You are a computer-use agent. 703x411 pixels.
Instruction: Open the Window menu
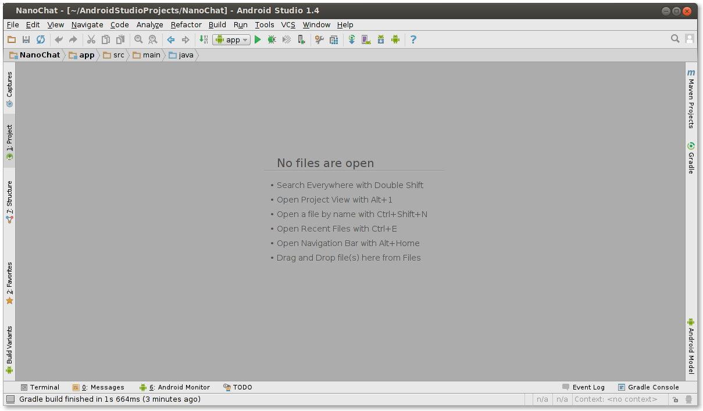[316, 25]
